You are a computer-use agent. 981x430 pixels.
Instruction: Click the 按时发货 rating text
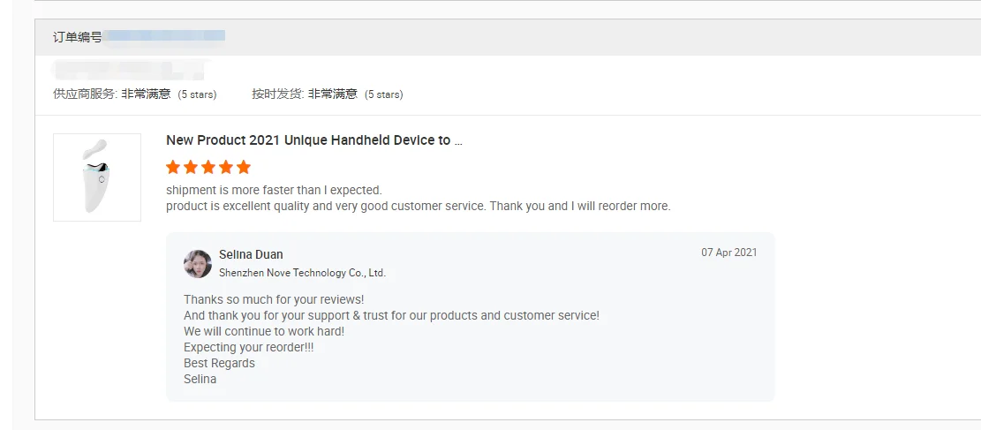[327, 94]
